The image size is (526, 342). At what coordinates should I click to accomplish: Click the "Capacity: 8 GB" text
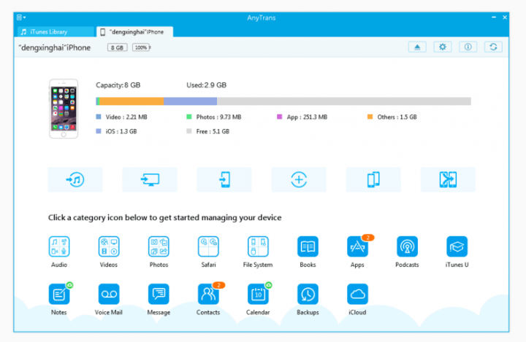point(118,85)
